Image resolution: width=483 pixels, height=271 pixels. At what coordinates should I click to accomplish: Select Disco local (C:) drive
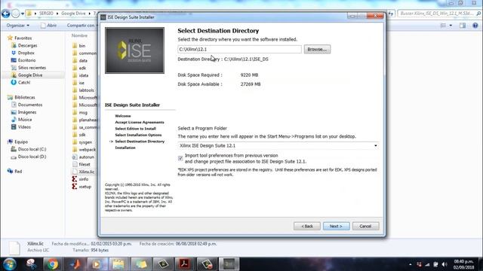coord(32,149)
